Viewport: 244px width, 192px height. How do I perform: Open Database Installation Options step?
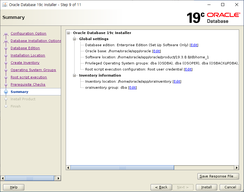(x=36, y=41)
